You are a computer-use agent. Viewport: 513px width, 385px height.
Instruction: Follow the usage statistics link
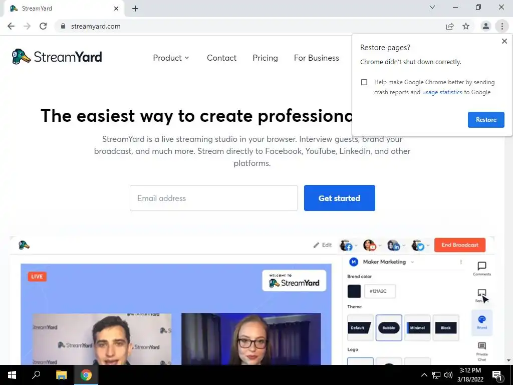point(442,92)
